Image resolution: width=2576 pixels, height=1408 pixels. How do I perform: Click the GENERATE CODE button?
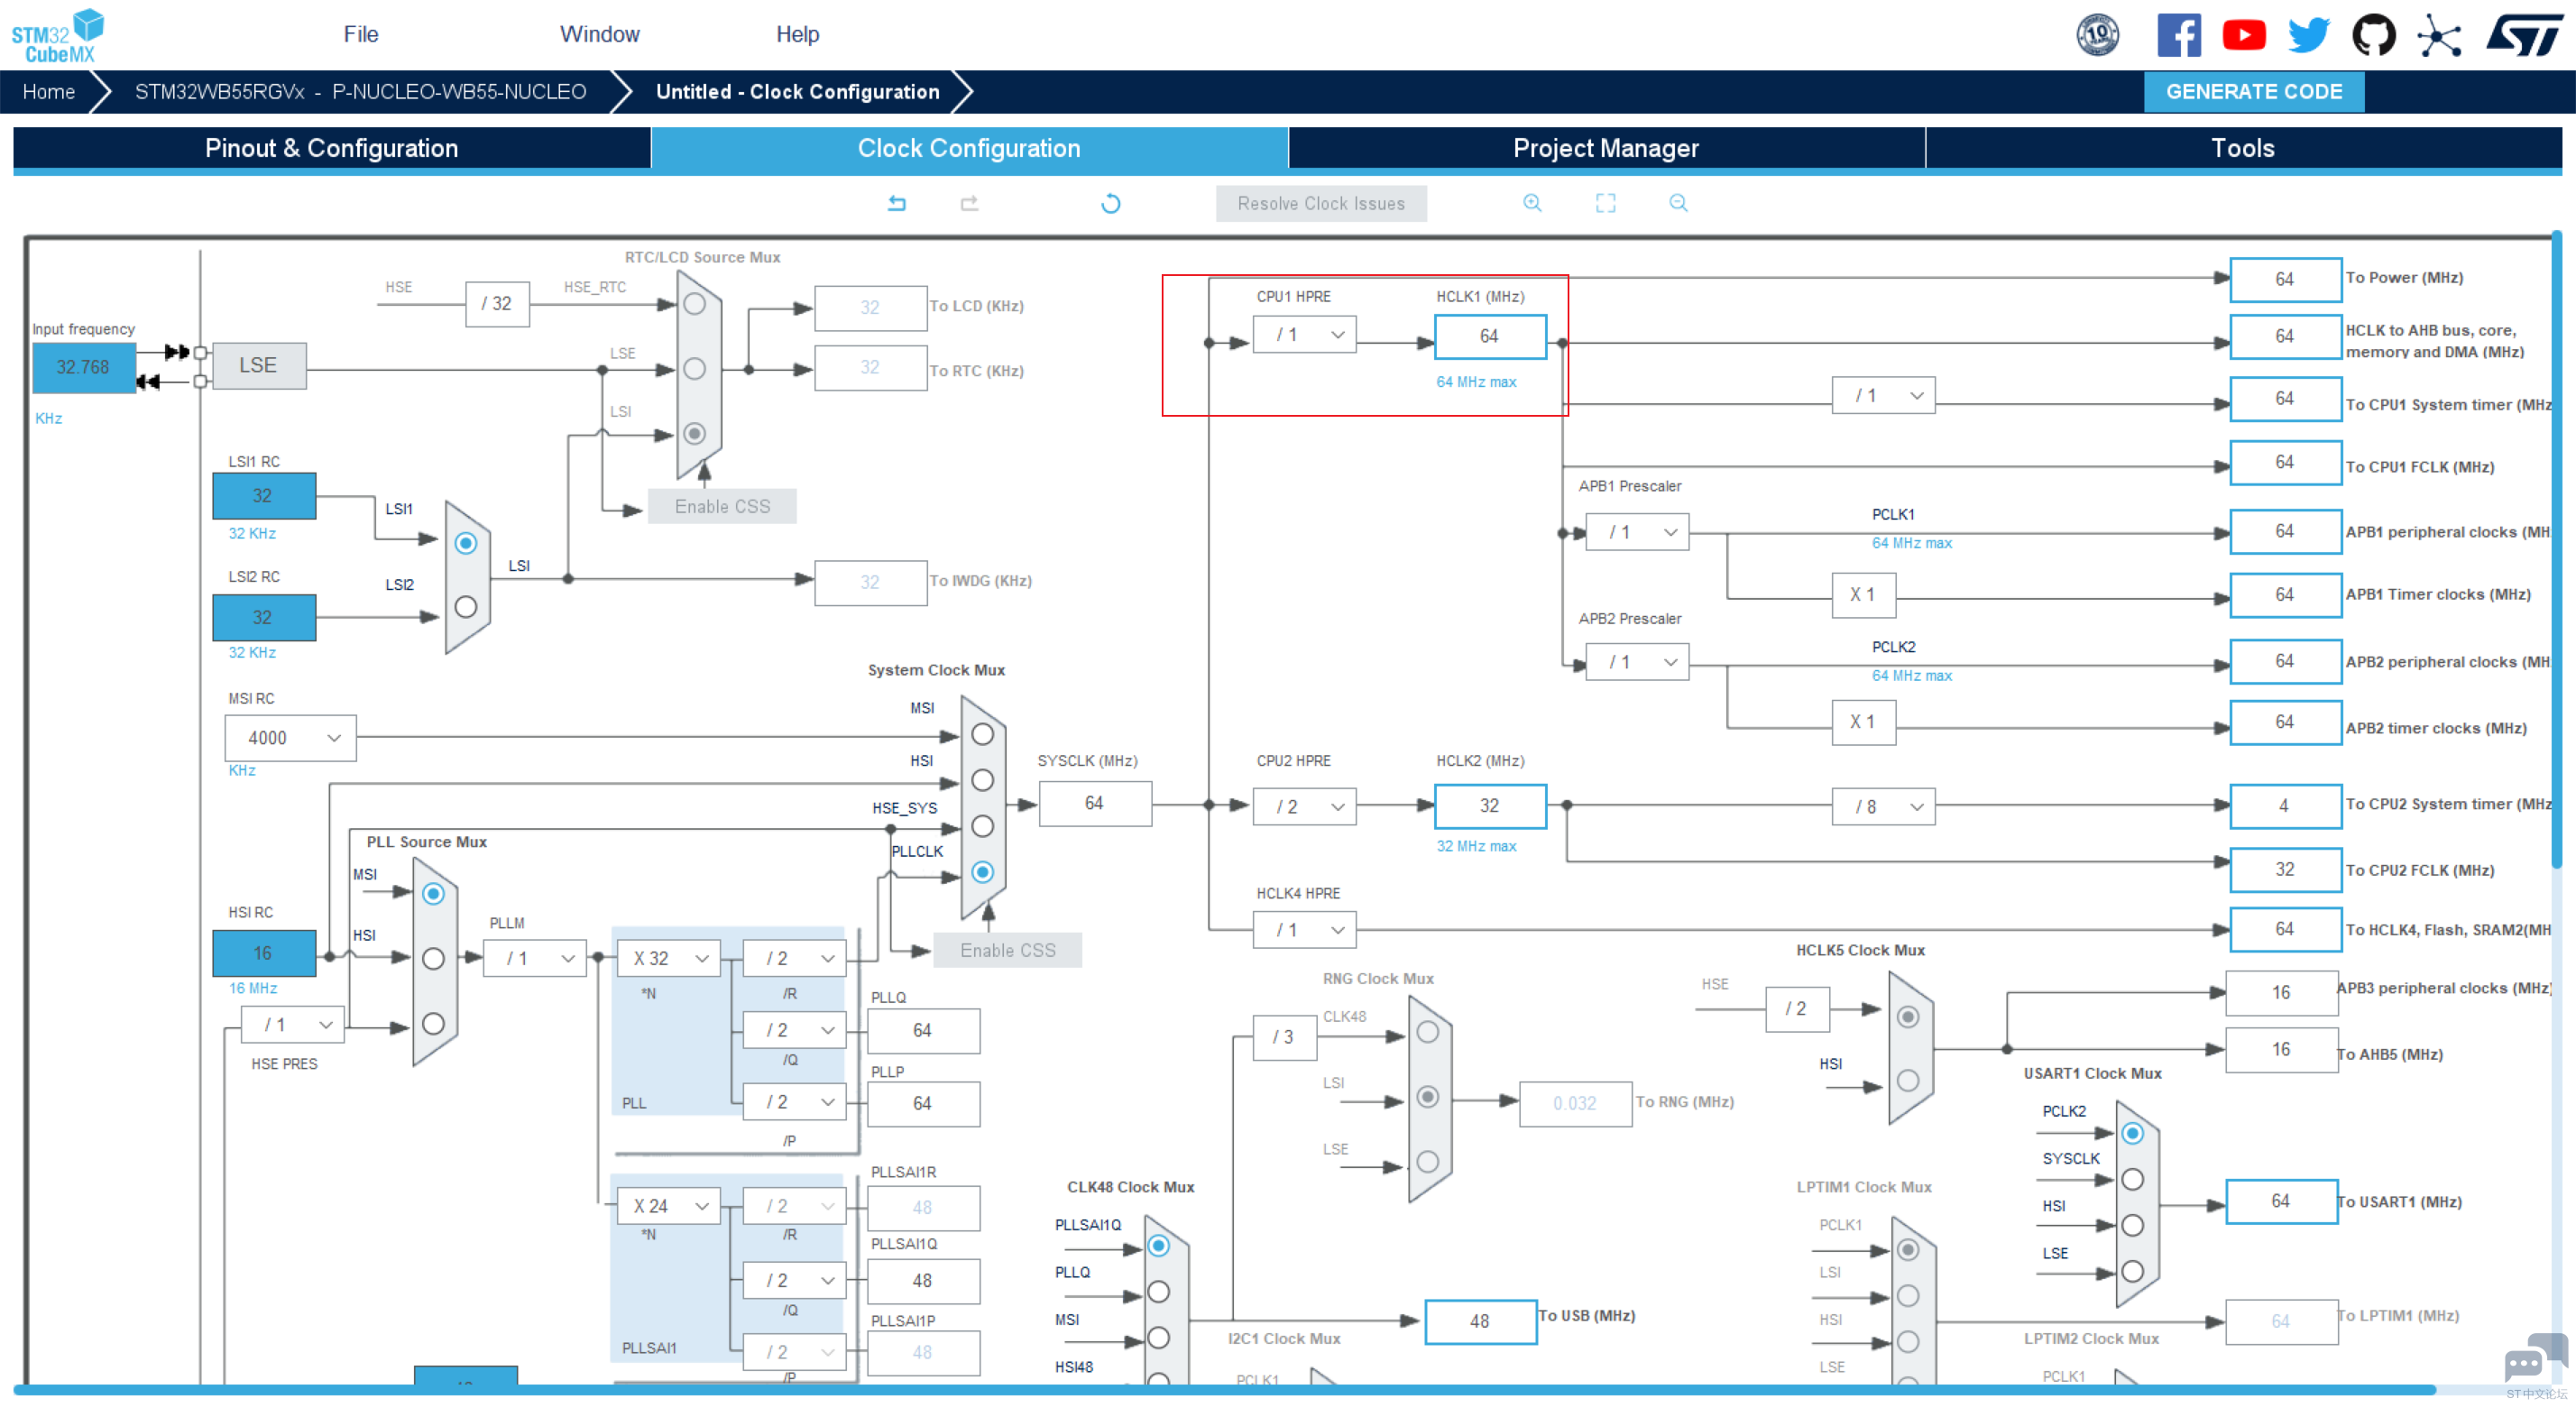2254,92
